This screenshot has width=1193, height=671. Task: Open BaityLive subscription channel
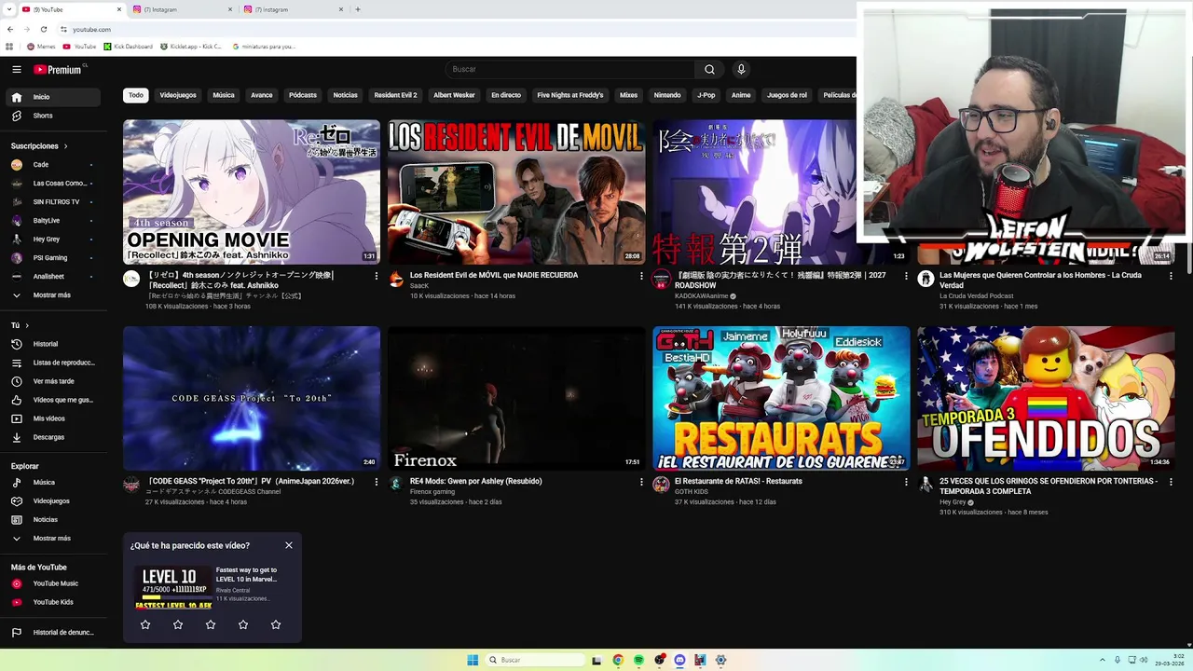[x=52, y=221]
